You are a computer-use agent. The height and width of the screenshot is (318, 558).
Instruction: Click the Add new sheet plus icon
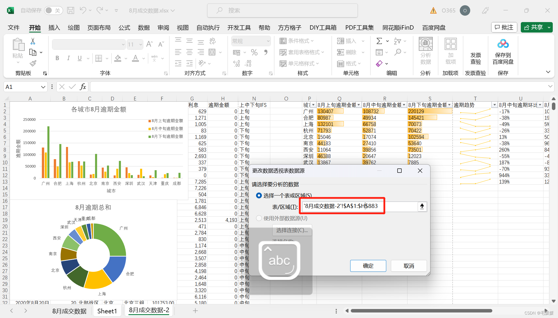click(195, 311)
